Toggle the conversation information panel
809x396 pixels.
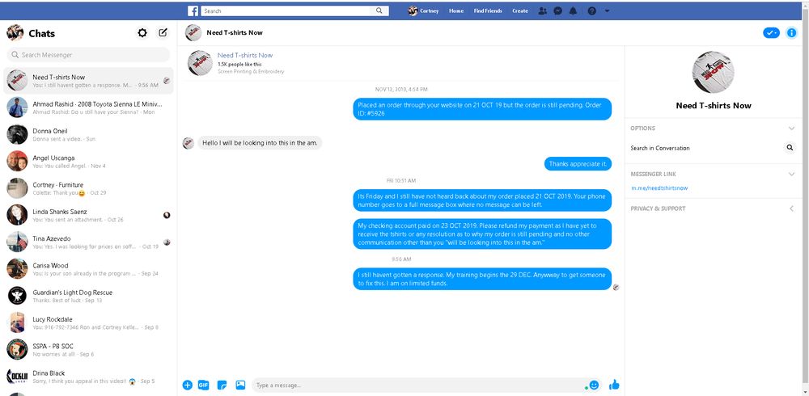[791, 33]
